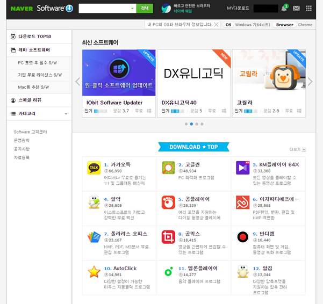Viewport: 323px width, 304px height.
Task: Show next software carousel slide
Action: [x=310, y=82]
